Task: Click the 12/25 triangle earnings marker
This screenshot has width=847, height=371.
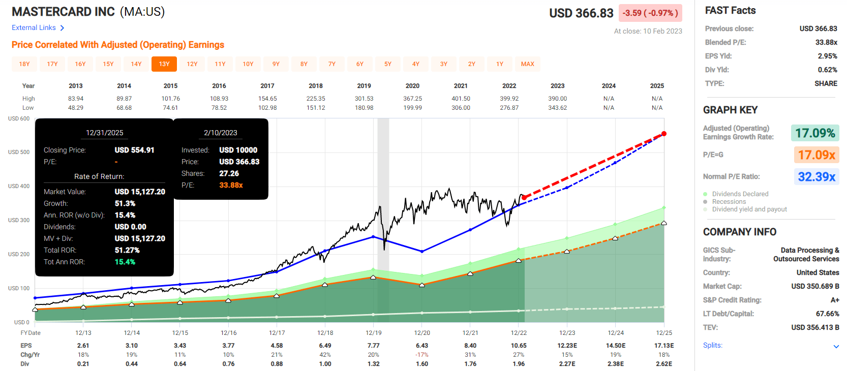Action: click(664, 223)
